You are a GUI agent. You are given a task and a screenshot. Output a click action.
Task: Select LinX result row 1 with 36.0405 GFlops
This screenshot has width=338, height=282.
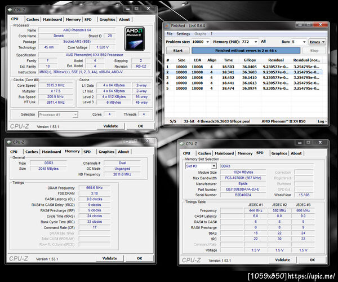pyautogui.click(x=243, y=67)
